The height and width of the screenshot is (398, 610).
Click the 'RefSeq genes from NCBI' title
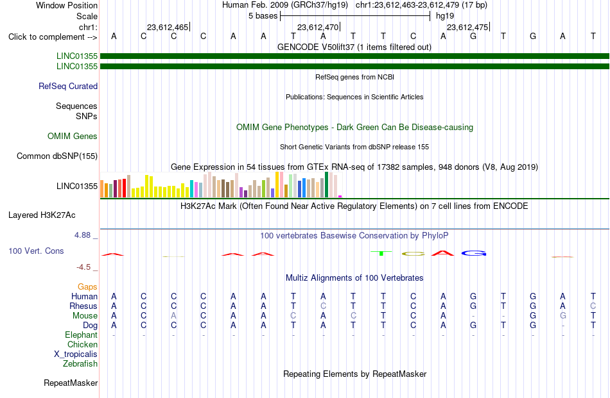[x=355, y=77]
